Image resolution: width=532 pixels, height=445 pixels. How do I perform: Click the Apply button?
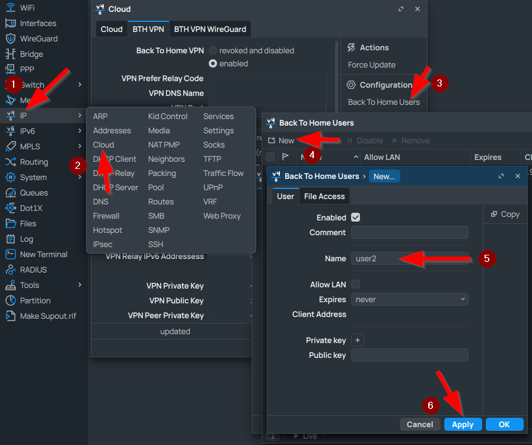coord(463,424)
